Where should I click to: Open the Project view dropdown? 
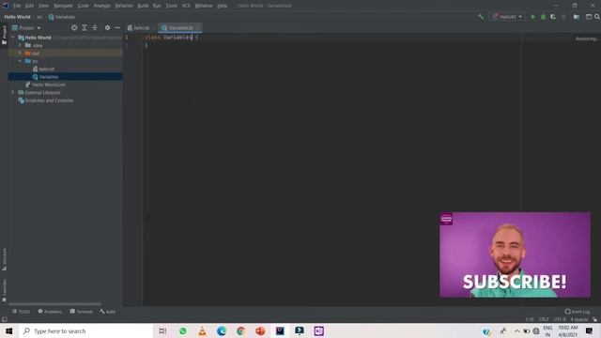pos(26,27)
